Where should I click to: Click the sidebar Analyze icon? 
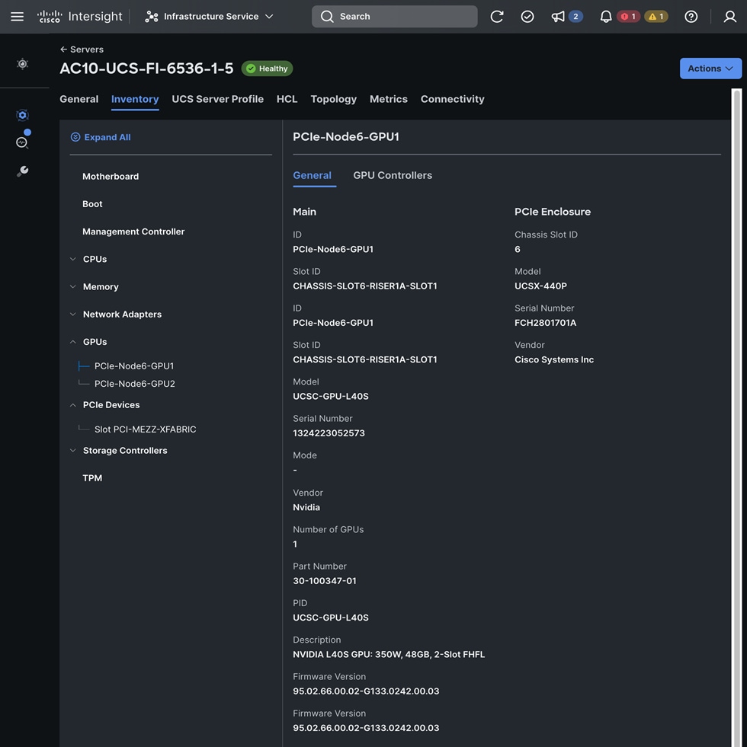tap(22, 142)
